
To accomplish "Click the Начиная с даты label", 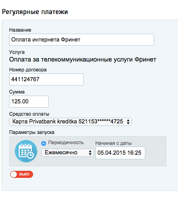I will [114, 143].
